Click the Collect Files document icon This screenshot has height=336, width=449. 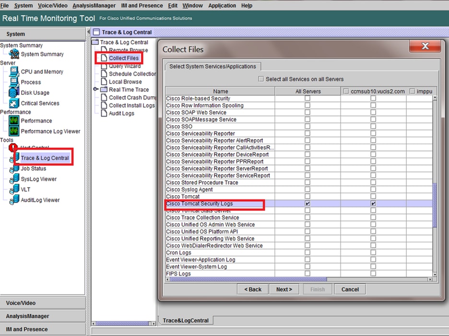pos(104,58)
